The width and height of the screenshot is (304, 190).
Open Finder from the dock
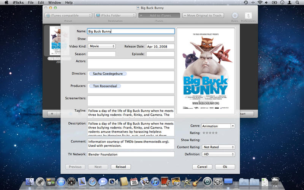[x=30, y=182]
